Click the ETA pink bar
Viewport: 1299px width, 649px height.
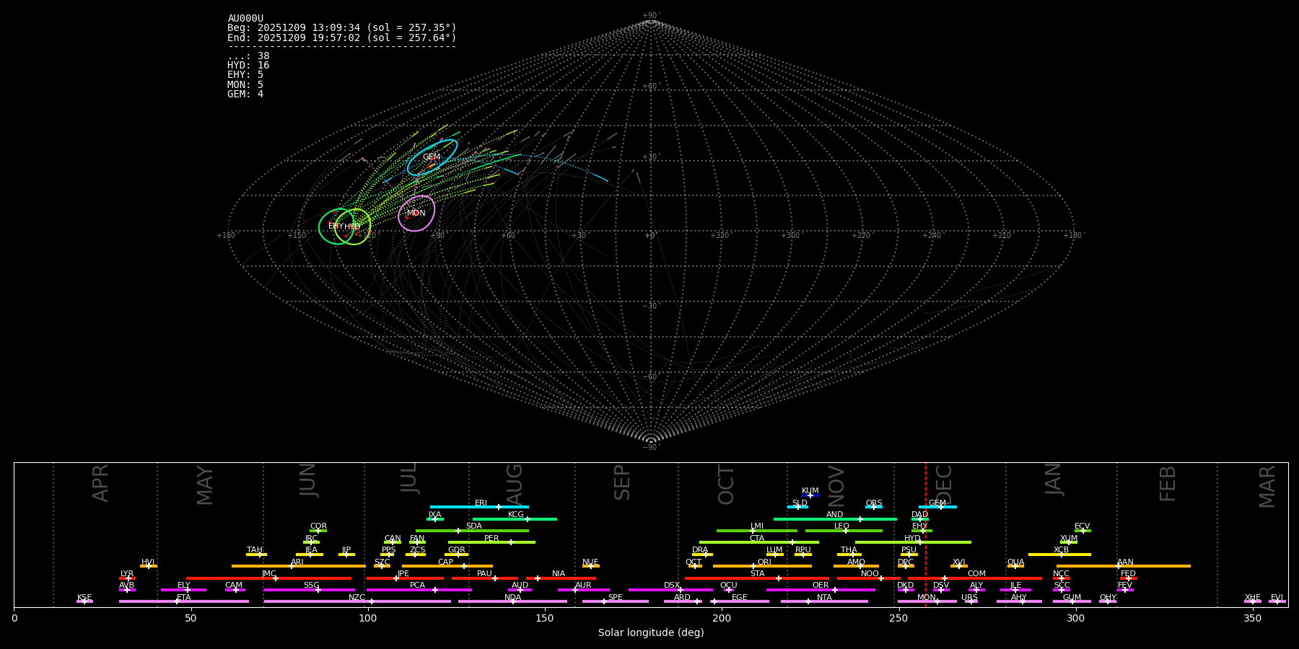(184, 601)
